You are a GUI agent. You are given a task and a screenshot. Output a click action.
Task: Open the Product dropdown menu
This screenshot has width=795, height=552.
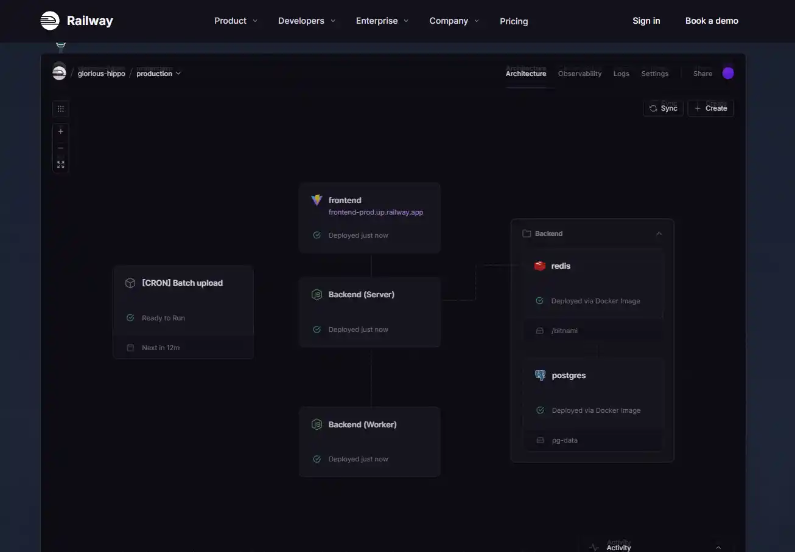tap(236, 21)
